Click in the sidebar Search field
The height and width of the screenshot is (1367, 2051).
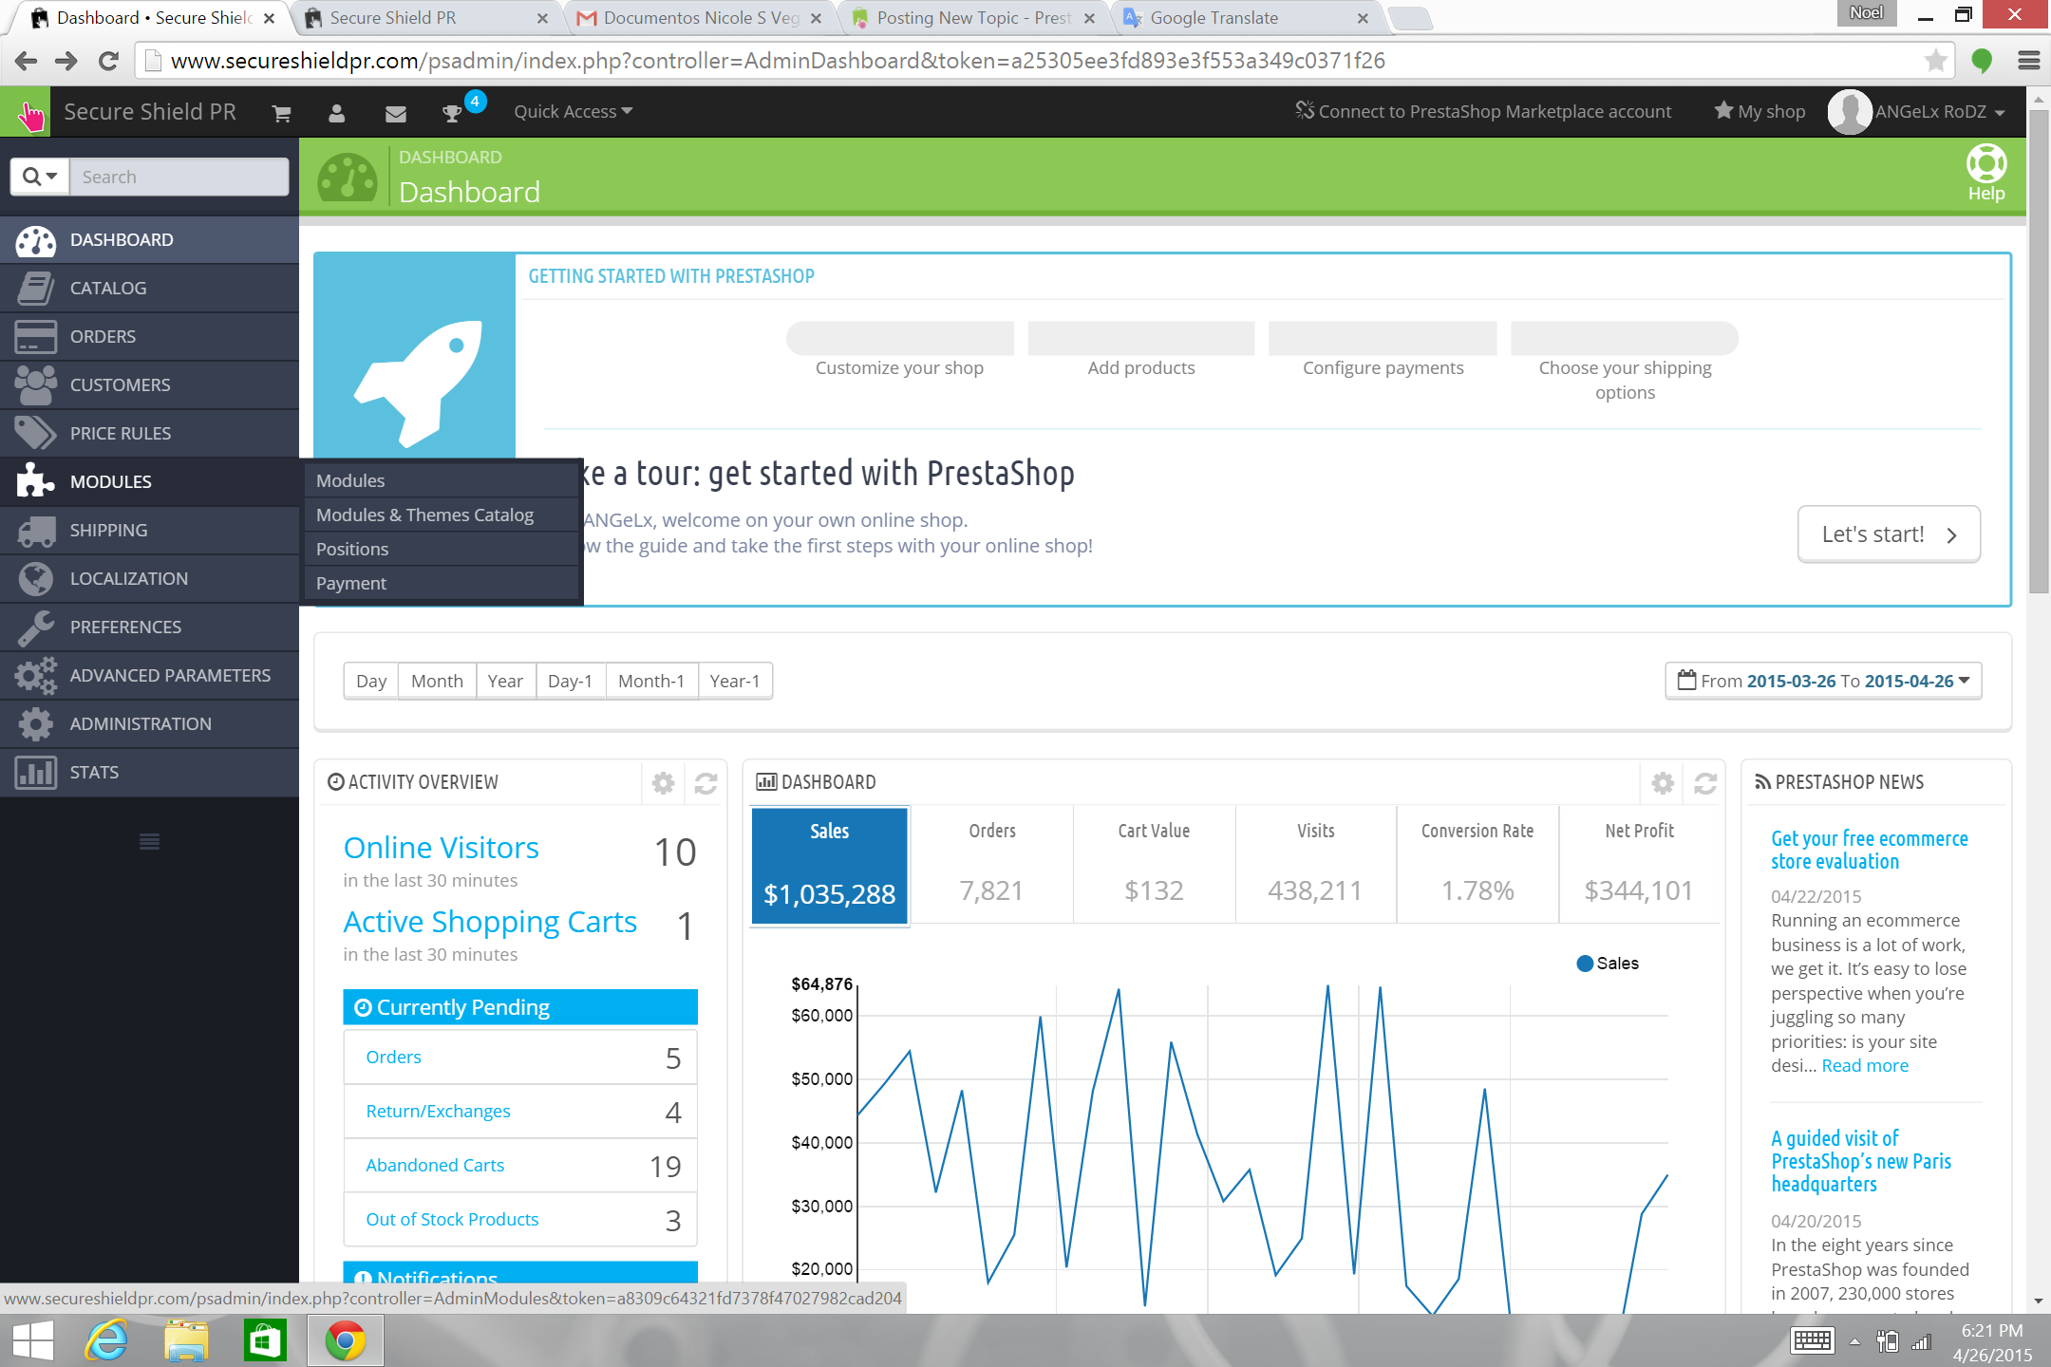click(178, 177)
